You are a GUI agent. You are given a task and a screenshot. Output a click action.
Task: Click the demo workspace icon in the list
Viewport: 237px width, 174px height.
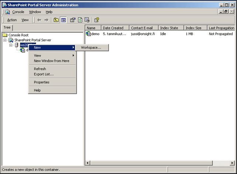tap(89, 34)
